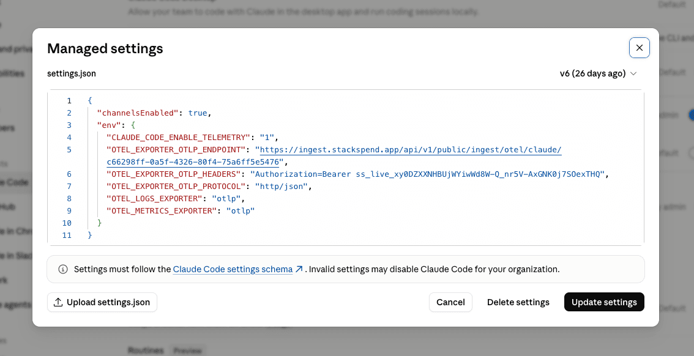
Task: Click the ingest.stackspend.app endpoint URL
Action: pyautogui.click(x=410, y=149)
